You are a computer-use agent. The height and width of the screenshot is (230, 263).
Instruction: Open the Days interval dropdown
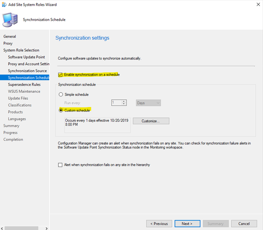pyautogui.click(x=148, y=103)
